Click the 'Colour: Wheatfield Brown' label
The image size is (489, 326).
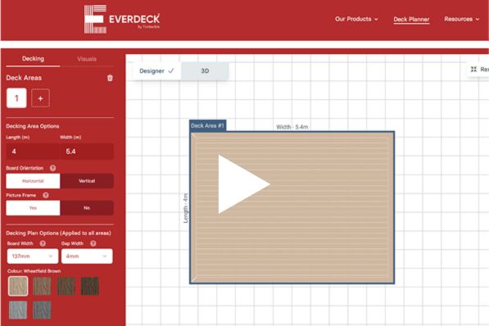[x=34, y=271]
